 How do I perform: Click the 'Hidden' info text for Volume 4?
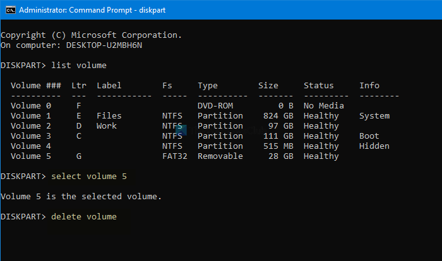(374, 146)
